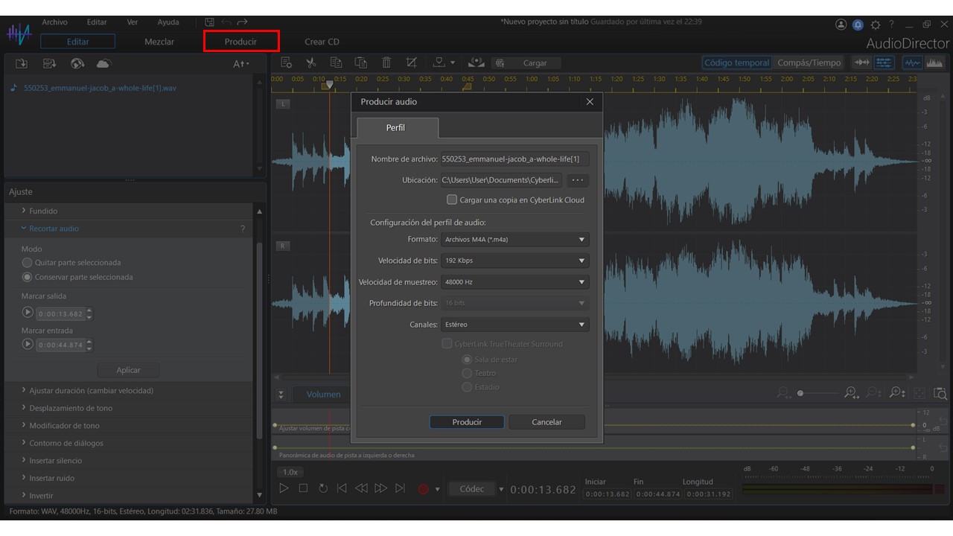Image resolution: width=953 pixels, height=536 pixels.
Task: Open the Canales dropdown
Action: [514, 325]
